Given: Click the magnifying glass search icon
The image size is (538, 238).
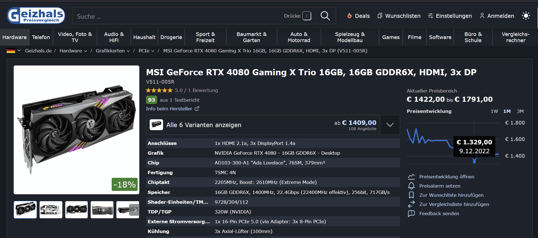Looking at the screenshot, I should coord(325,16).
